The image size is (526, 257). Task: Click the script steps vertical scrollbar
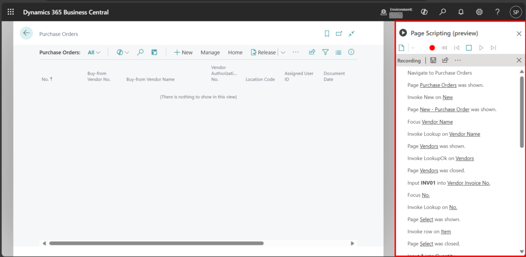[522, 112]
